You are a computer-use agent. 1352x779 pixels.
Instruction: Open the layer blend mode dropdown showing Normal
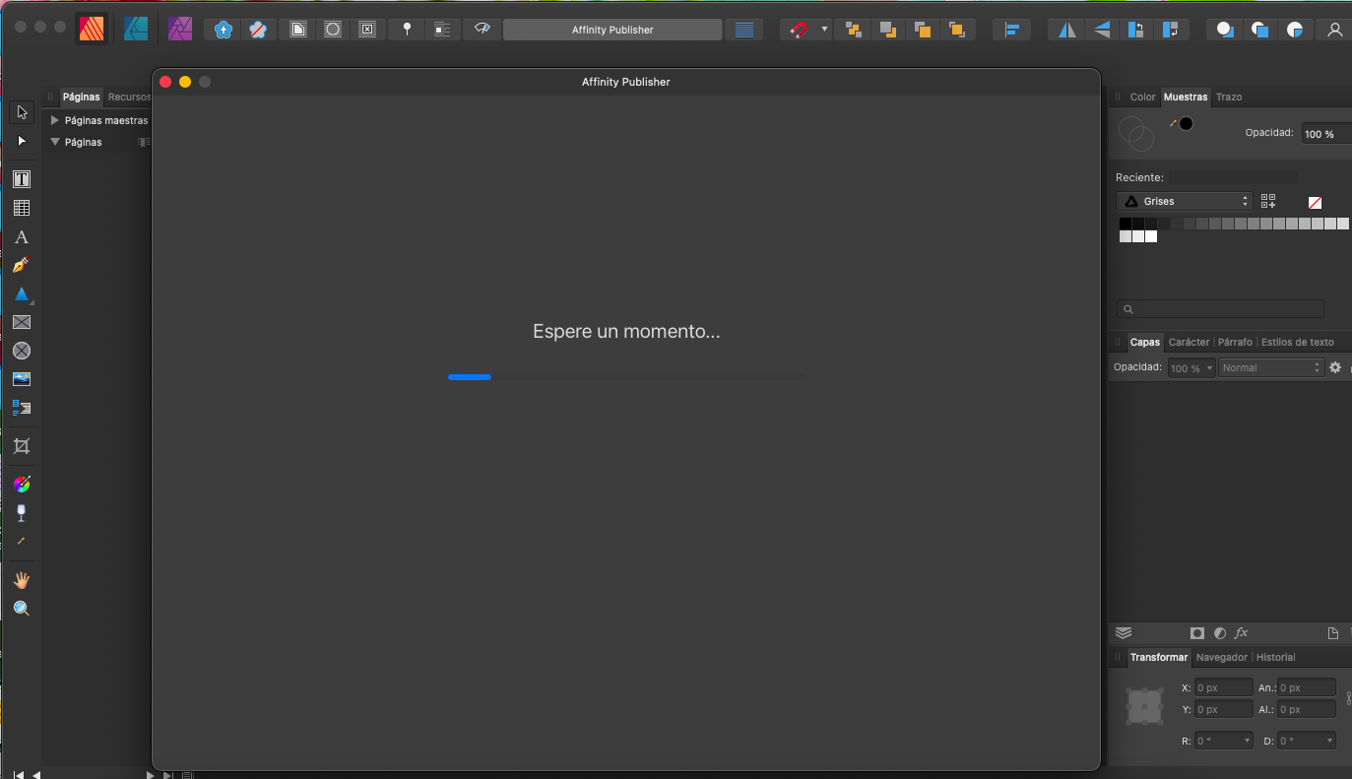(x=1269, y=366)
